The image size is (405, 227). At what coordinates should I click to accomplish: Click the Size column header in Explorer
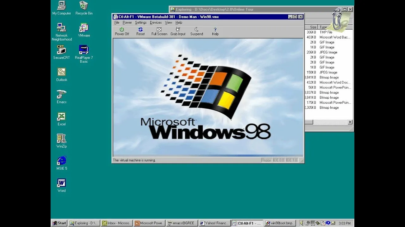click(311, 27)
